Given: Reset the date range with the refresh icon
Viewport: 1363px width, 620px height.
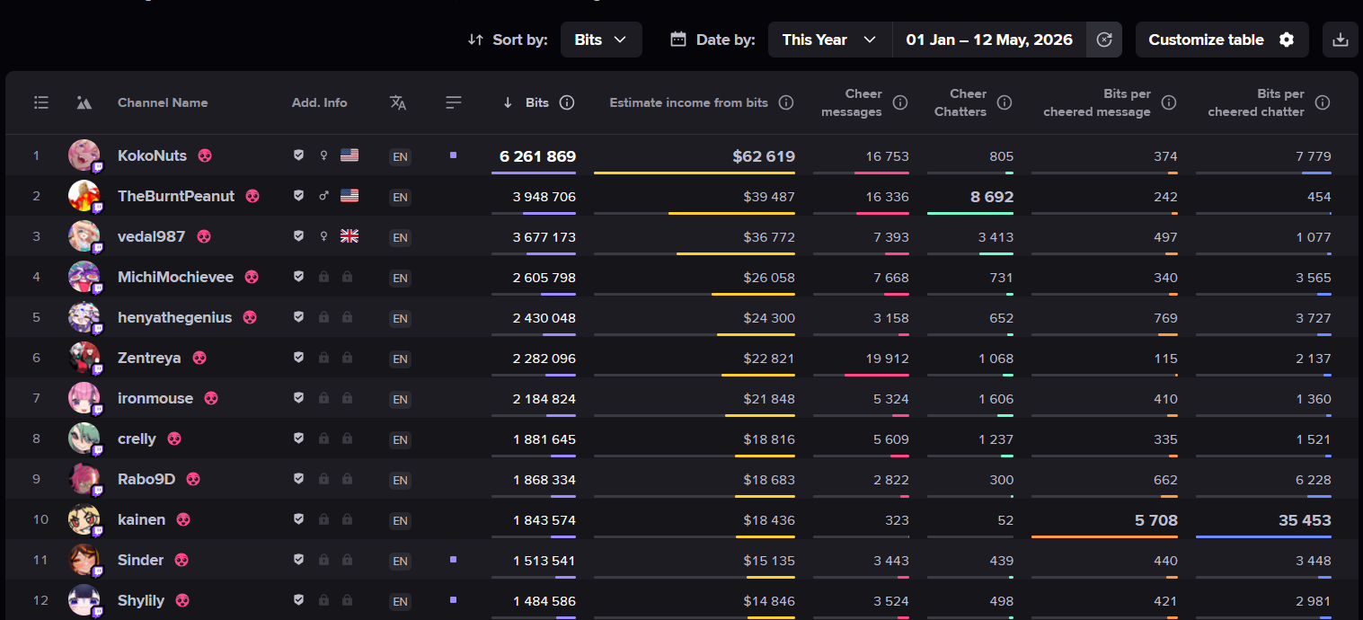Looking at the screenshot, I should tap(1104, 40).
